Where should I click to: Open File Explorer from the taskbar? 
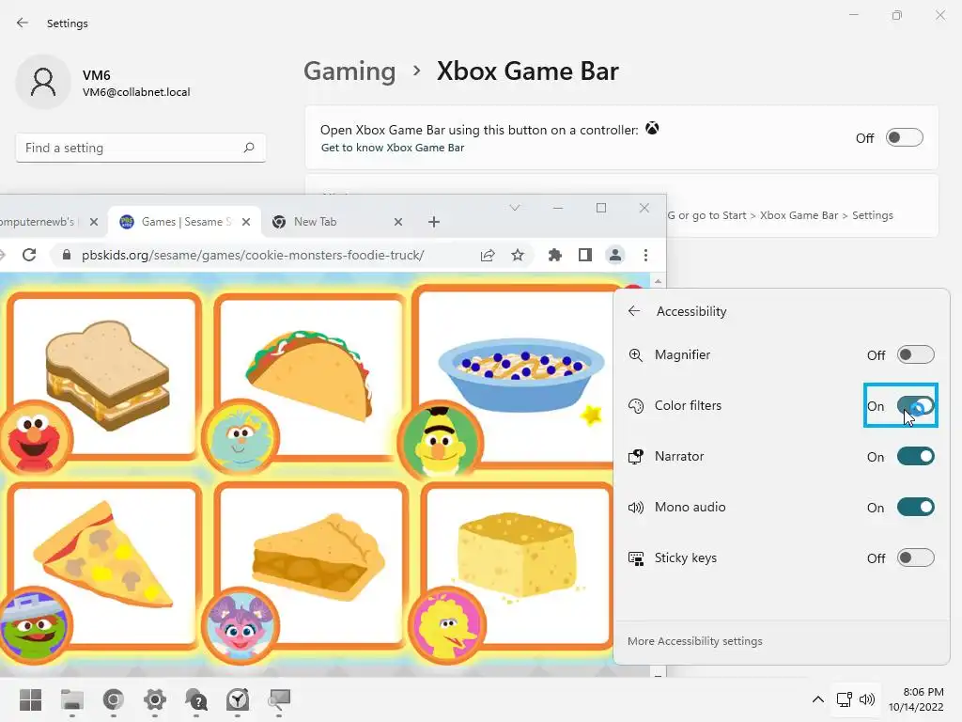point(71,699)
